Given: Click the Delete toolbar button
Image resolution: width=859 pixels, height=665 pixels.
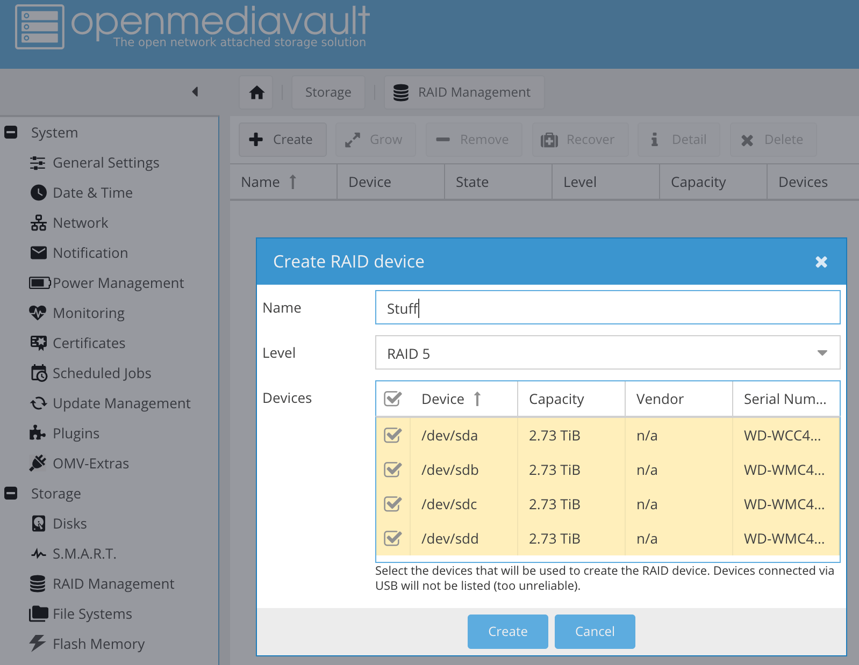Looking at the screenshot, I should pos(774,140).
